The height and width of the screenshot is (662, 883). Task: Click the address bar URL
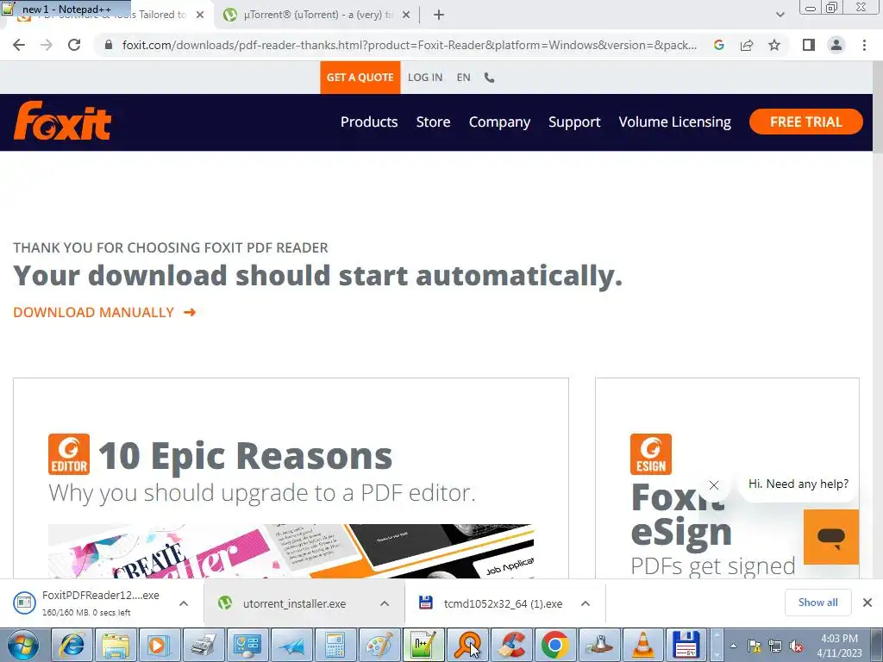(x=410, y=45)
